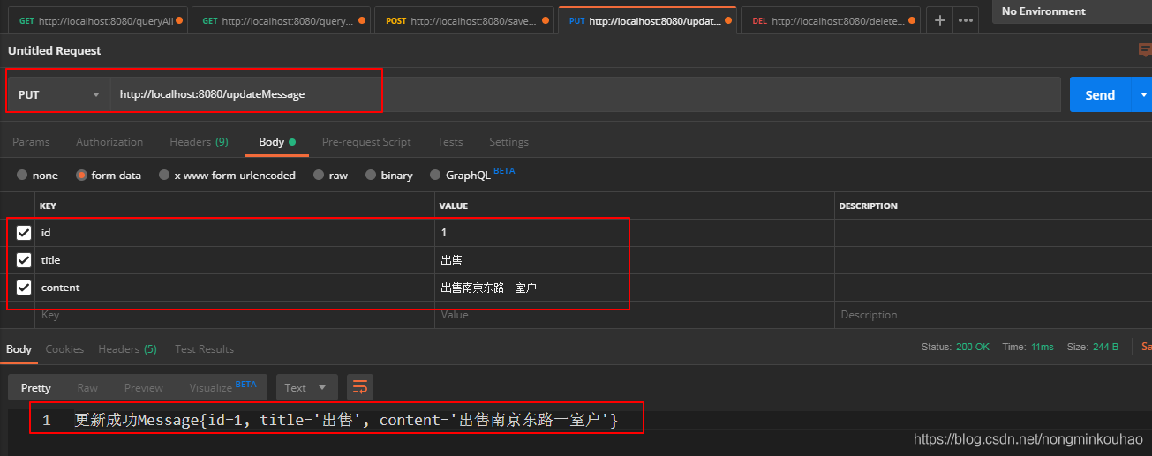Click the response text line 更新成功Message
Image resolution: width=1152 pixels, height=456 pixels.
tap(346, 421)
